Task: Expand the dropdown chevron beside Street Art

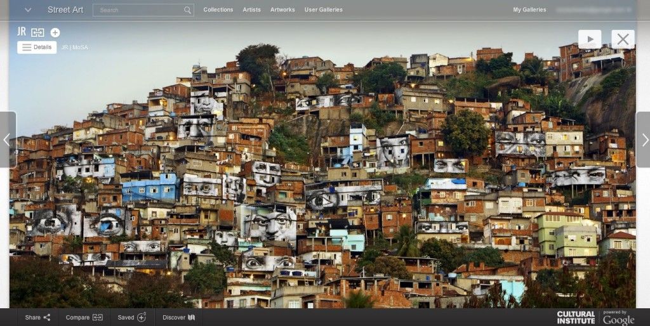Action: [x=28, y=10]
